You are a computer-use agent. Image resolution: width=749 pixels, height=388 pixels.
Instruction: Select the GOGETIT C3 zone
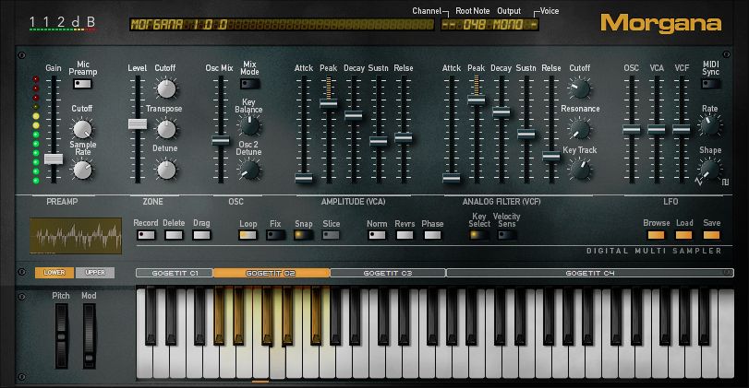click(388, 273)
